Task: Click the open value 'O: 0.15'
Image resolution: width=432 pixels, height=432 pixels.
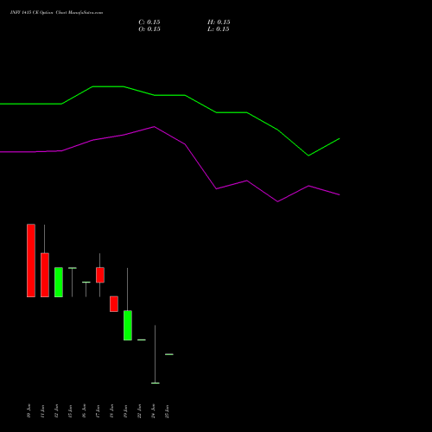Action: 149,29
